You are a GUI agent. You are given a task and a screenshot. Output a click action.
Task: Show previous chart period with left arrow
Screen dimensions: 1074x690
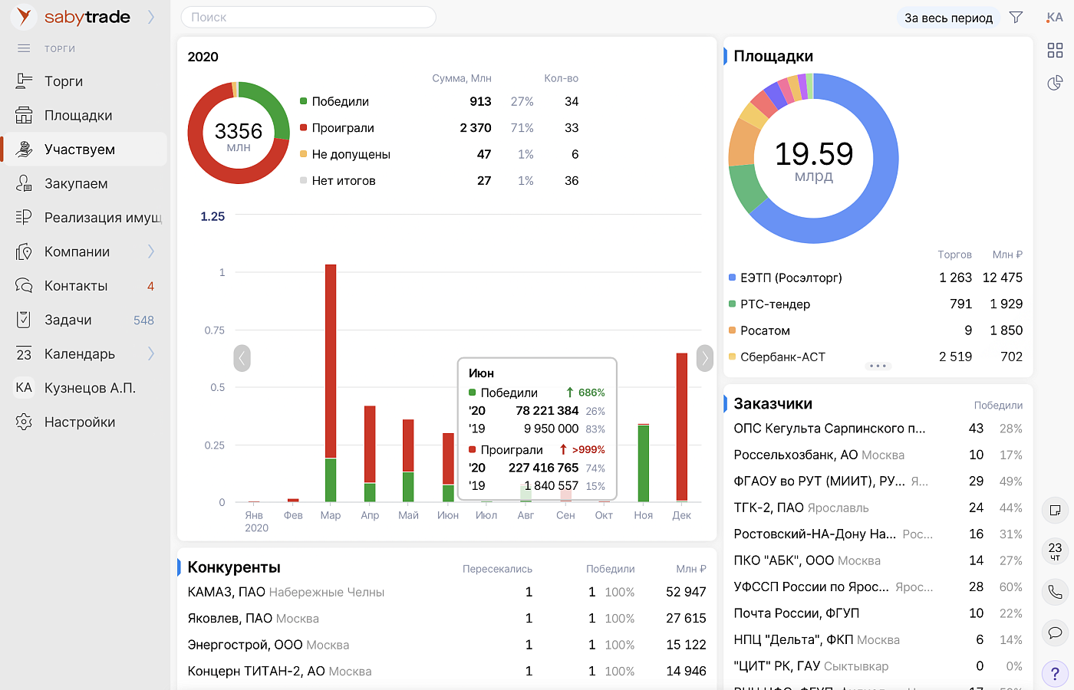(242, 358)
